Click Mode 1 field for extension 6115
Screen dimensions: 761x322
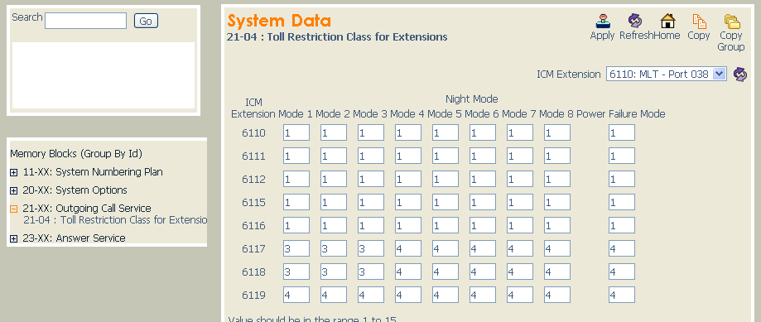[x=296, y=202]
